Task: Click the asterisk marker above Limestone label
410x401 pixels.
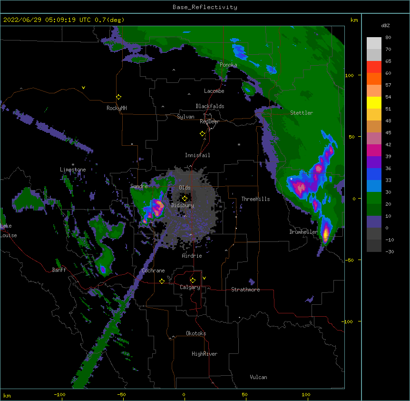Action: point(73,165)
